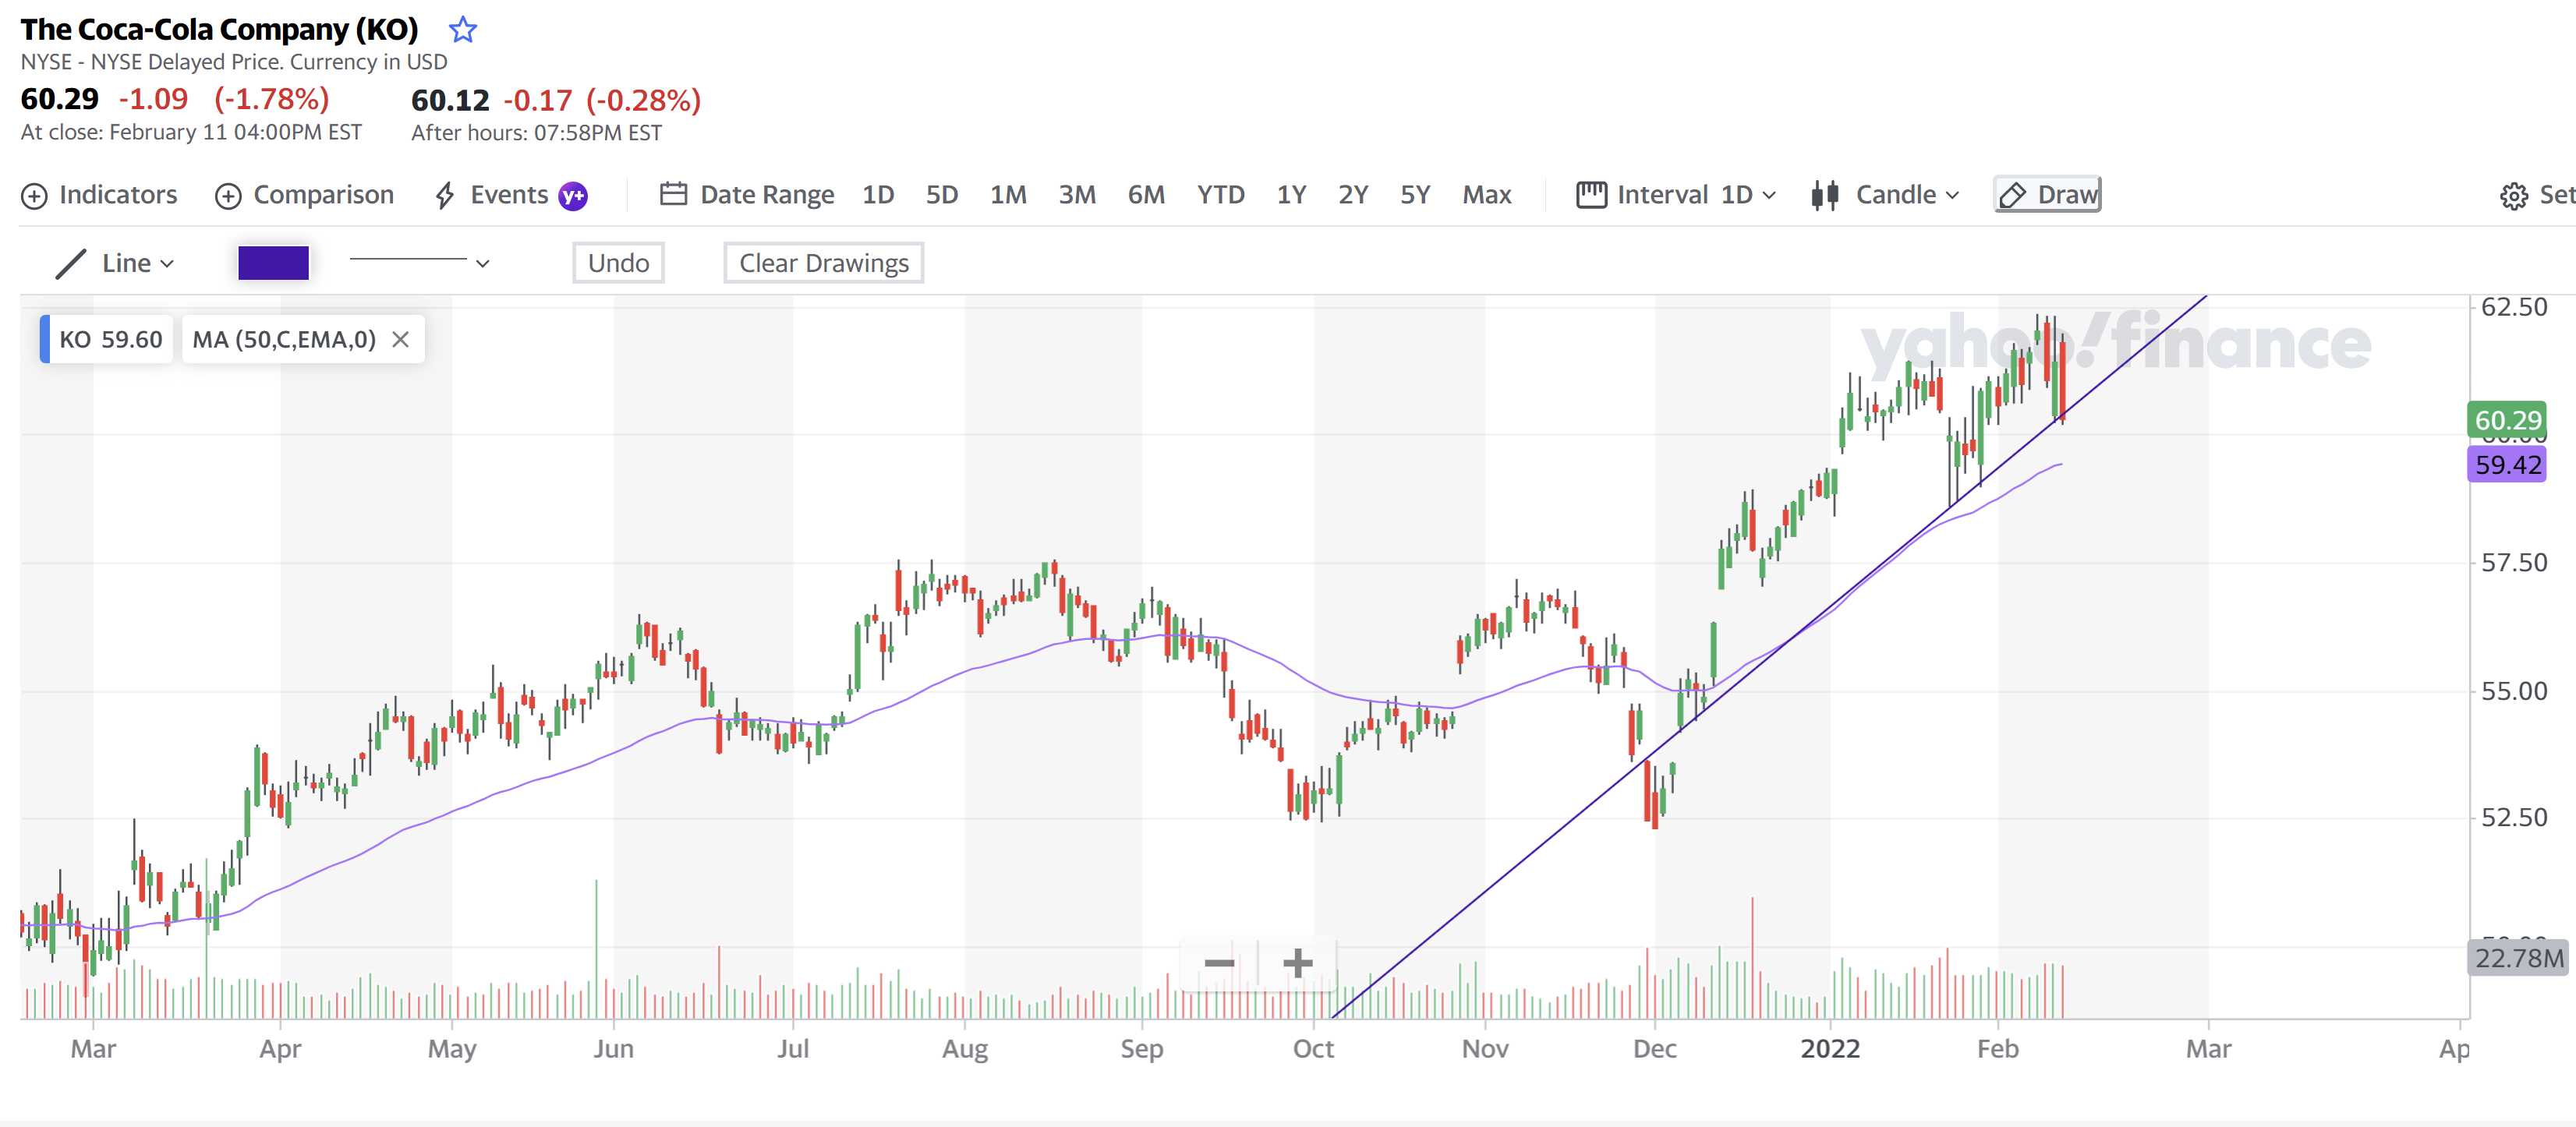
Task: Select the 1Y date range
Action: point(1291,195)
